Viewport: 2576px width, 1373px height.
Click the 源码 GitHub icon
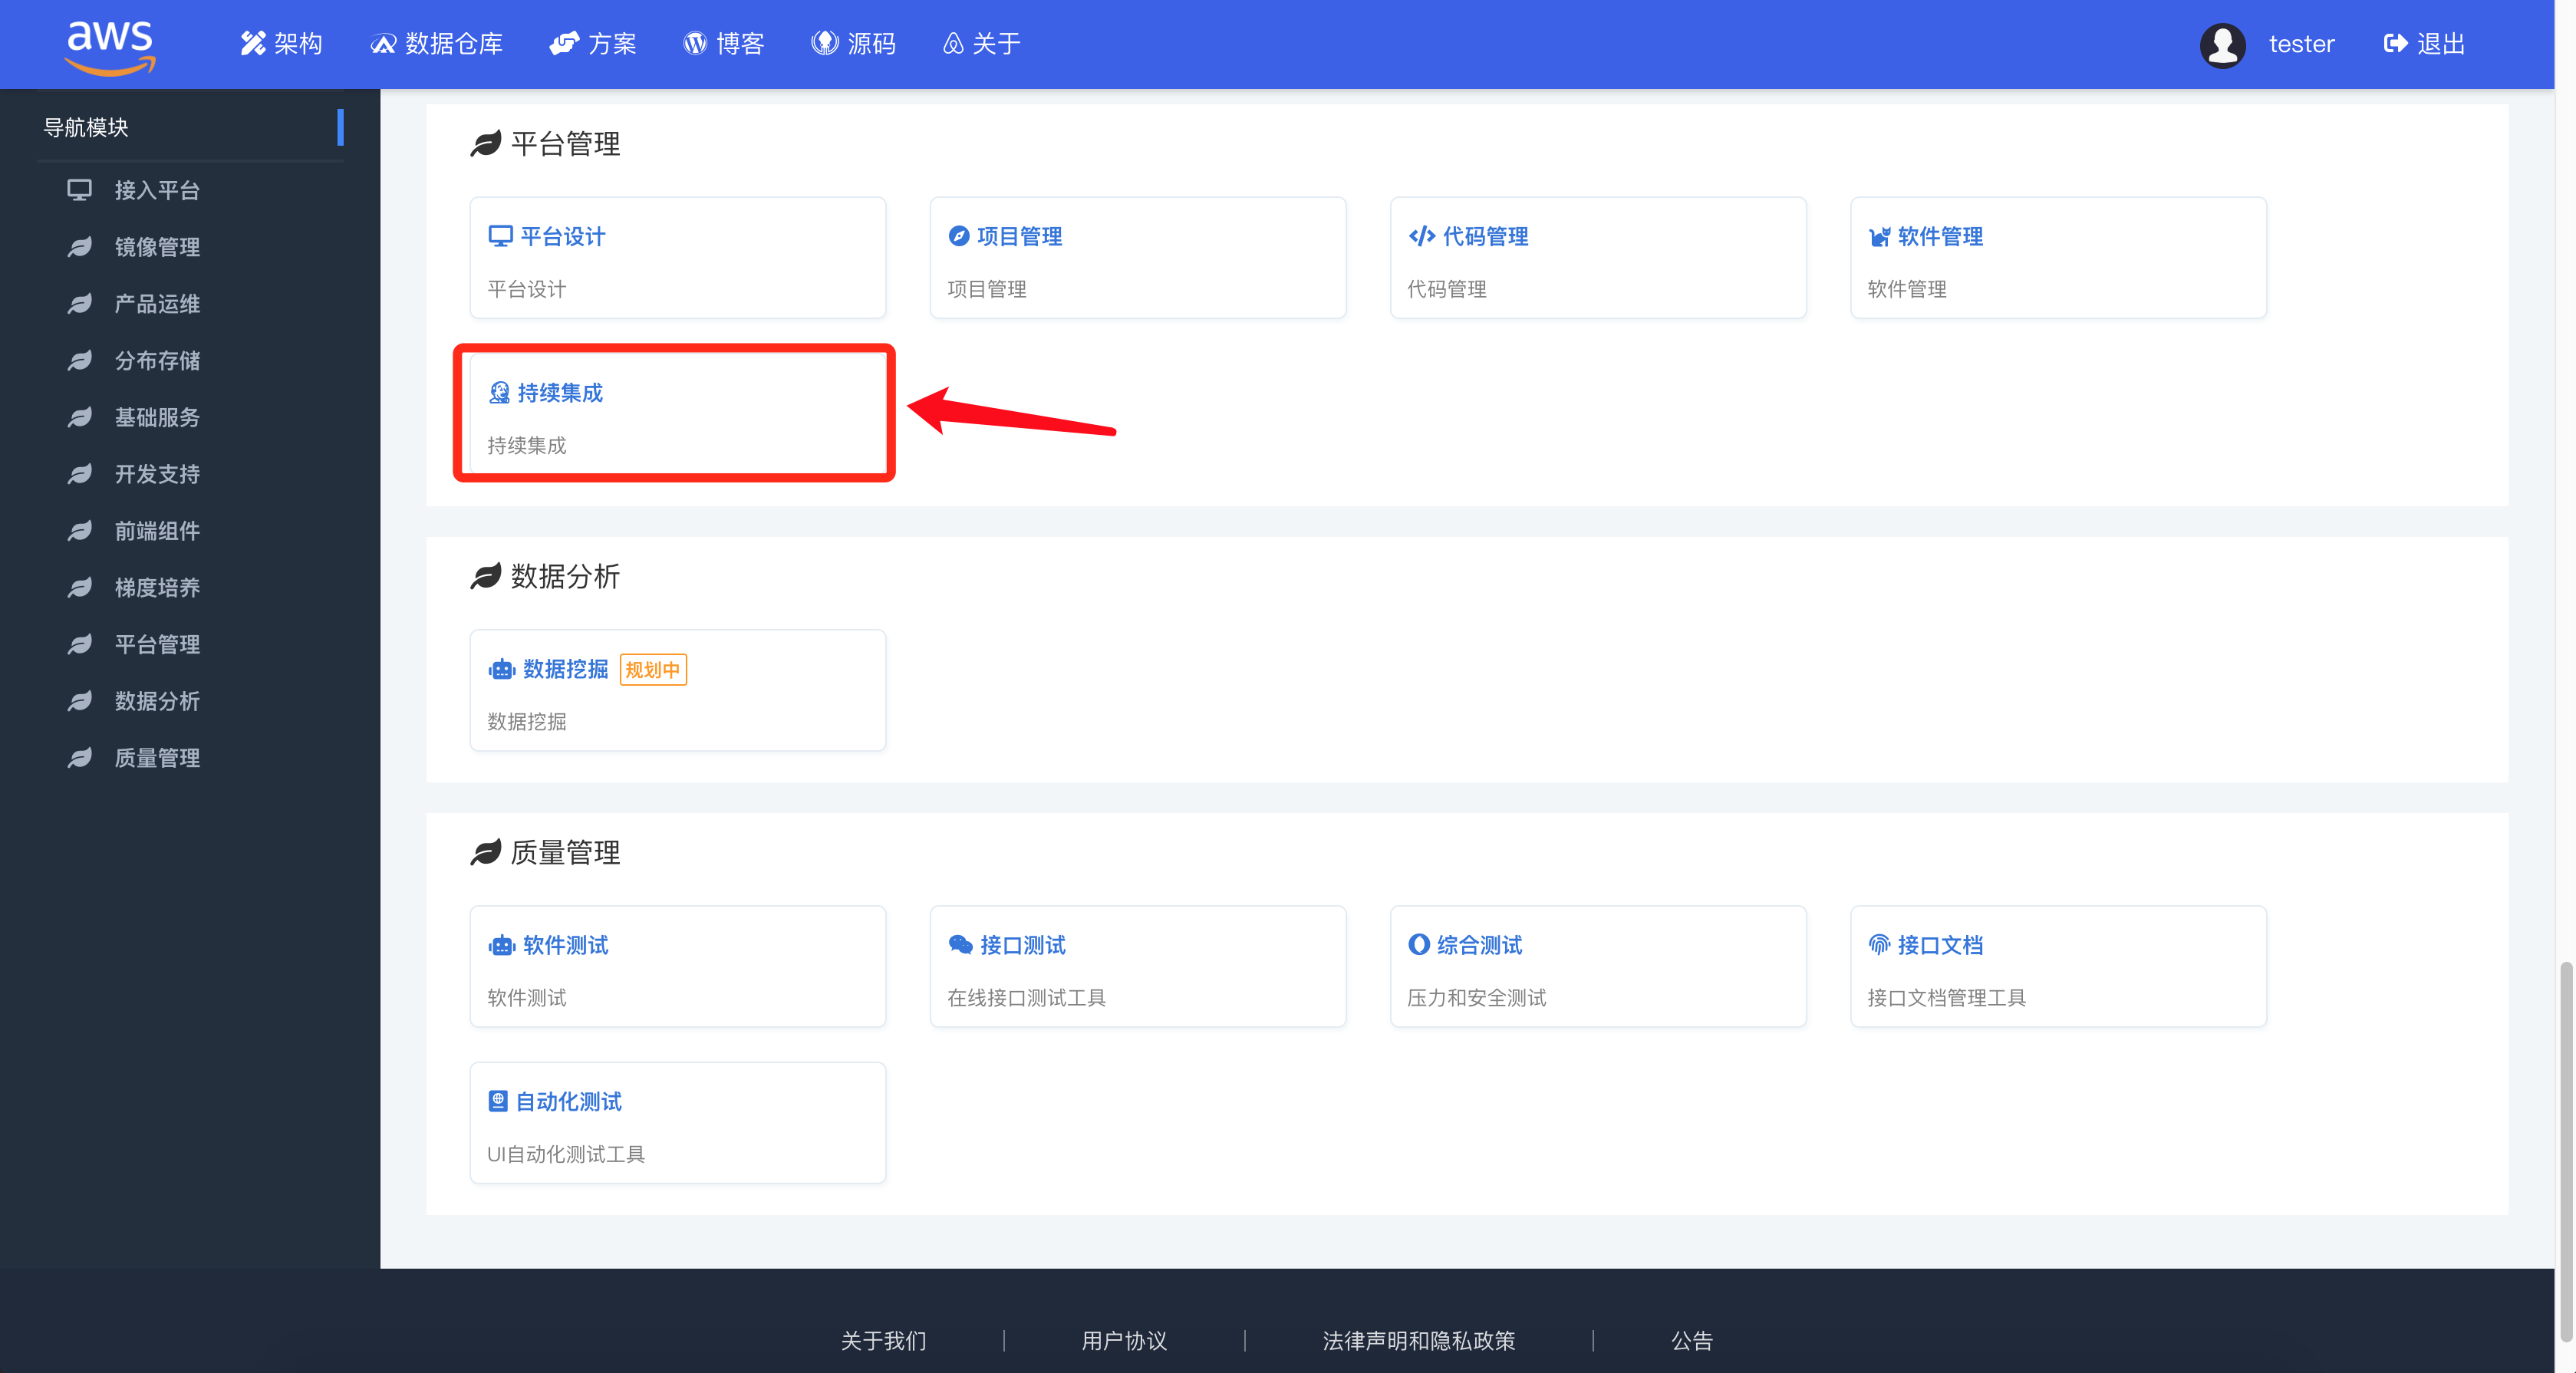(x=825, y=44)
